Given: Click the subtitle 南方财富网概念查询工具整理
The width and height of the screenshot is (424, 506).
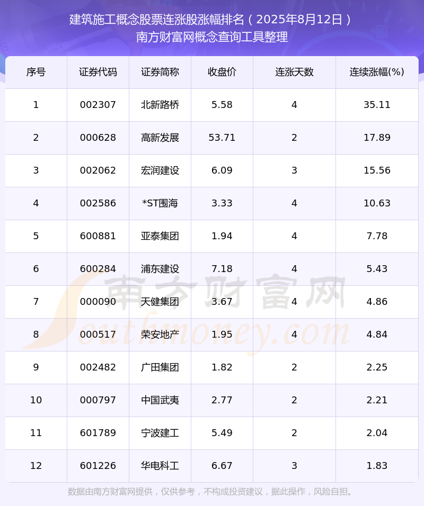Looking at the screenshot, I should click(x=211, y=37).
